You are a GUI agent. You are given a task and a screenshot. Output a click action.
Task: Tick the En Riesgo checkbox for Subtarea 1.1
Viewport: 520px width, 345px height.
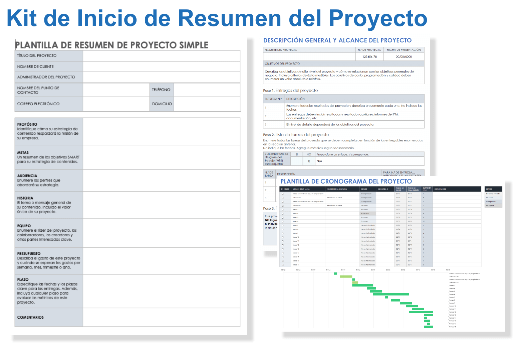[282, 198]
